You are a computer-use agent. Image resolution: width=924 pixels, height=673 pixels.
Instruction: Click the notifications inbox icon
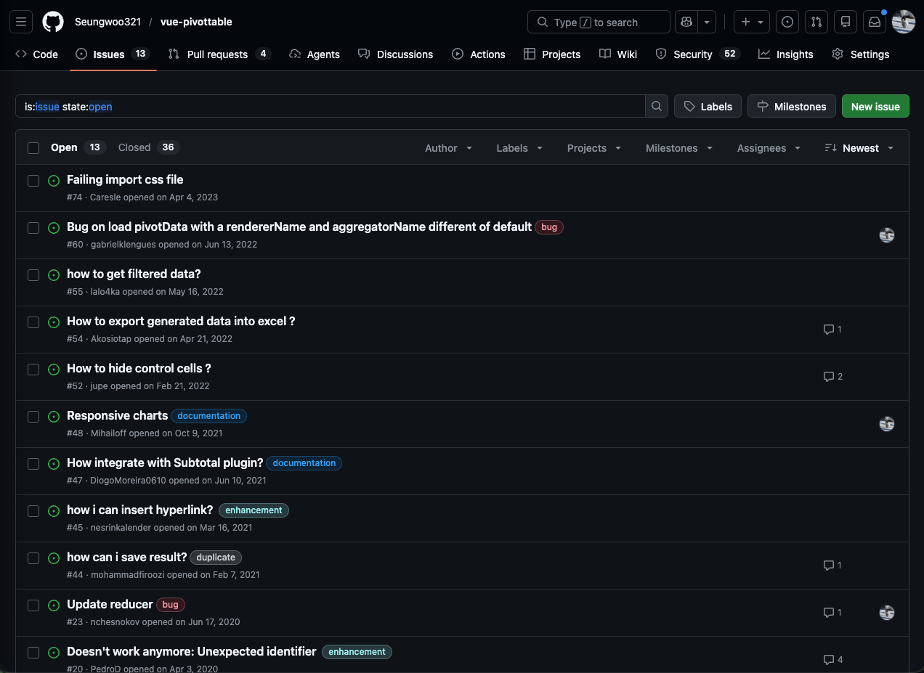(875, 22)
